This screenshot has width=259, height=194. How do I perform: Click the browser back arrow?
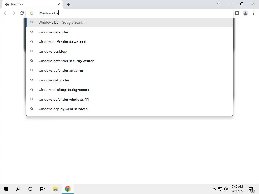pyautogui.click(x=6, y=13)
